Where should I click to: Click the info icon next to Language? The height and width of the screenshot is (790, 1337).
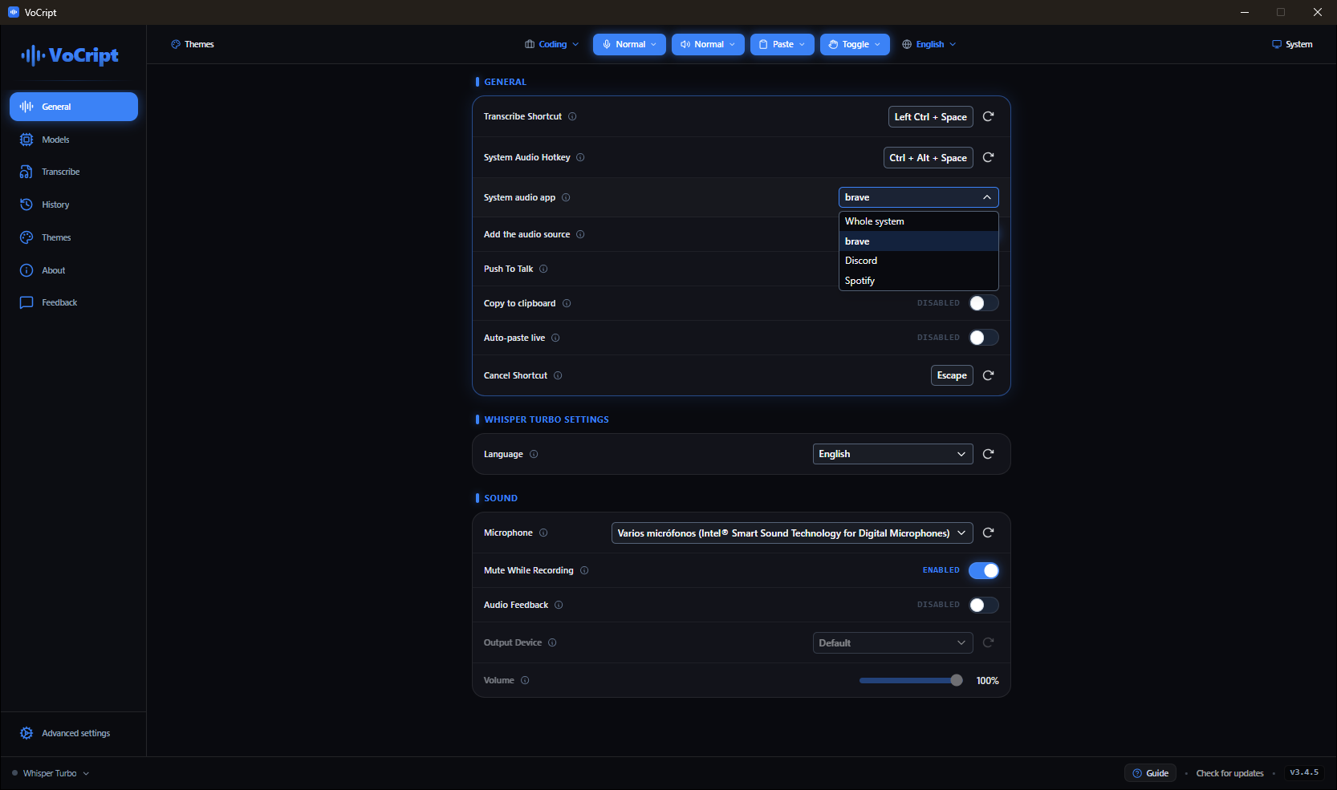click(534, 454)
